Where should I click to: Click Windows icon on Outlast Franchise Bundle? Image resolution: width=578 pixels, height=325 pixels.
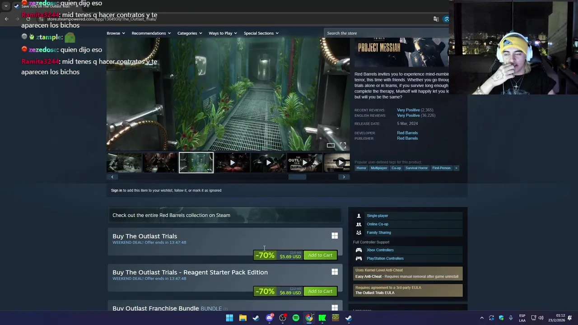click(335, 308)
